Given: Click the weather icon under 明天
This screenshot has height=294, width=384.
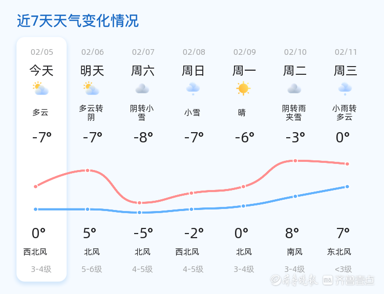Looking at the screenshot, I should pos(92,89).
